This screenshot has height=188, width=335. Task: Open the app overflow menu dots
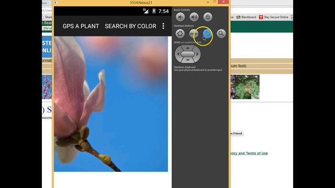click(x=163, y=26)
